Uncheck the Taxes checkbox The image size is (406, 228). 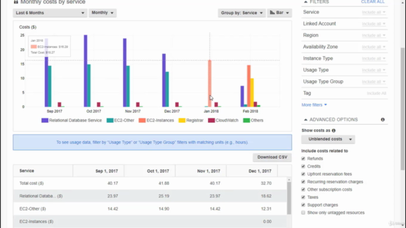tap(303, 197)
